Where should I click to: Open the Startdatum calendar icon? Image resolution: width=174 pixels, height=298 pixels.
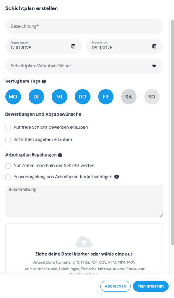pyautogui.click(x=73, y=46)
